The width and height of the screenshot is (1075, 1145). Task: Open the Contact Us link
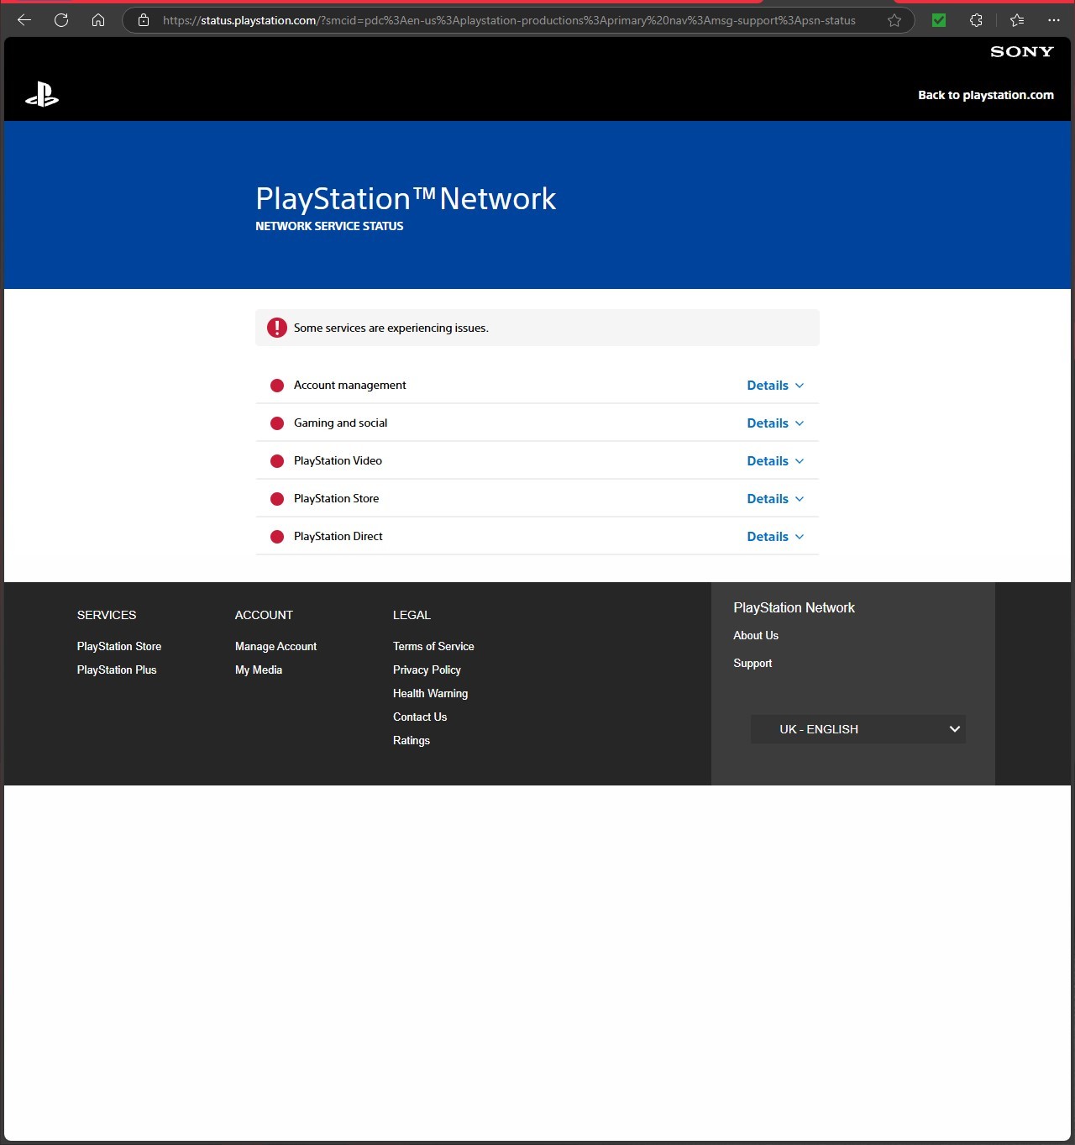tap(420, 717)
